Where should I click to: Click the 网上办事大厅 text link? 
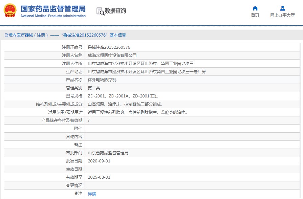[282, 15]
